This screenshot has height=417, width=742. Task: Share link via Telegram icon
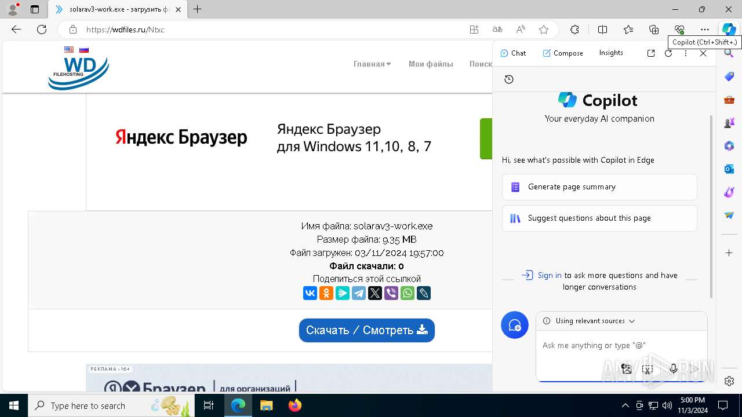(x=359, y=293)
